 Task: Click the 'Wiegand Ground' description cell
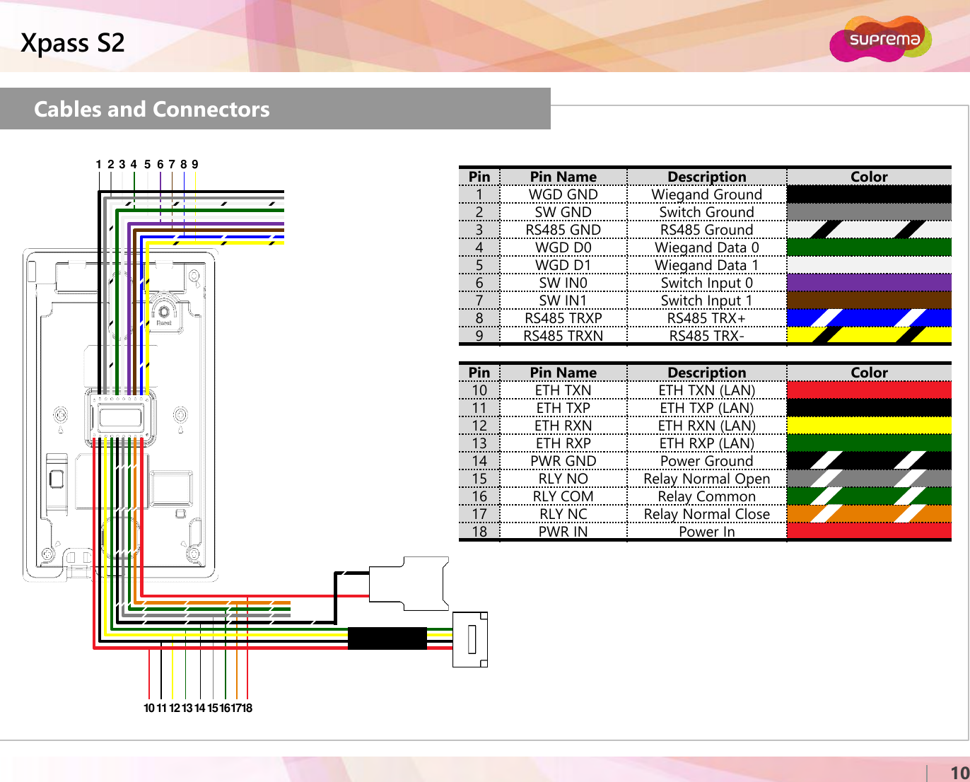(x=707, y=194)
